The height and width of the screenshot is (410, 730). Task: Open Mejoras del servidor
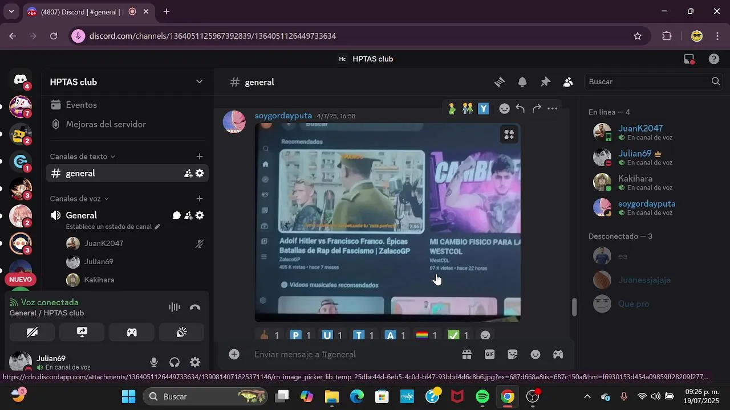coord(127,124)
